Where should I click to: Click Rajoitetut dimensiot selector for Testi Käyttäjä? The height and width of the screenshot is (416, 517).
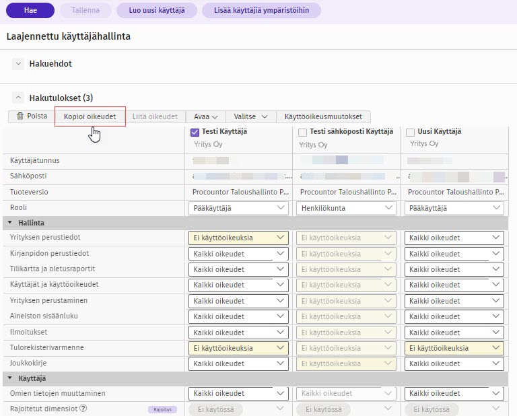tap(237, 409)
